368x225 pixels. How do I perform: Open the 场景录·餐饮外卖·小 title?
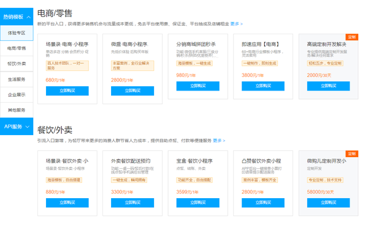[x=67, y=161]
